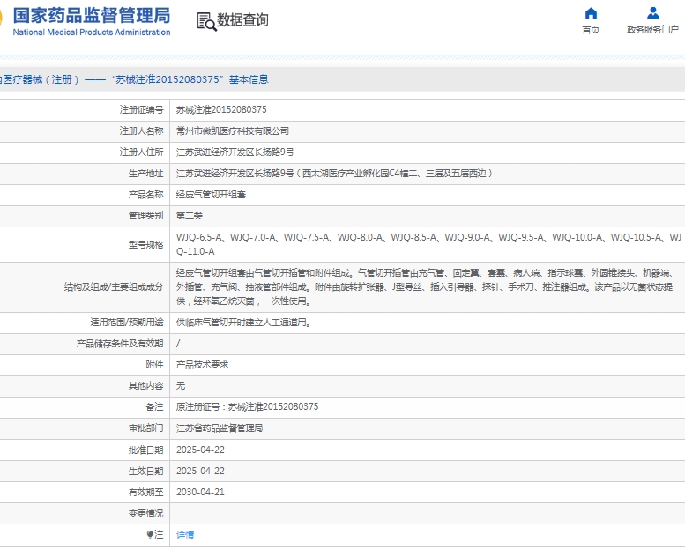Screen dimensions: 685x550
Task: Click the bullet icon beside 注
Action: point(150,534)
